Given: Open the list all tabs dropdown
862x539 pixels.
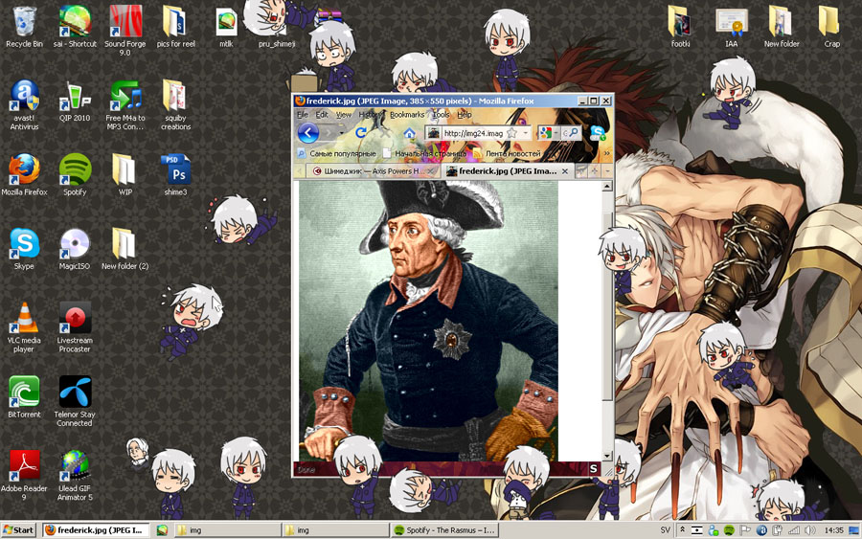Looking at the screenshot, I should (x=607, y=171).
